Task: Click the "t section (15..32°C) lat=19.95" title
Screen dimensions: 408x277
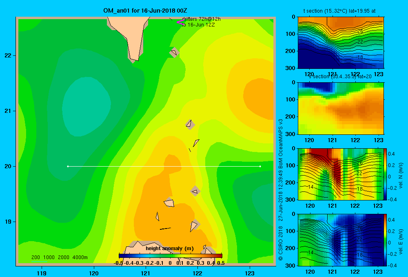Action: (339, 11)
